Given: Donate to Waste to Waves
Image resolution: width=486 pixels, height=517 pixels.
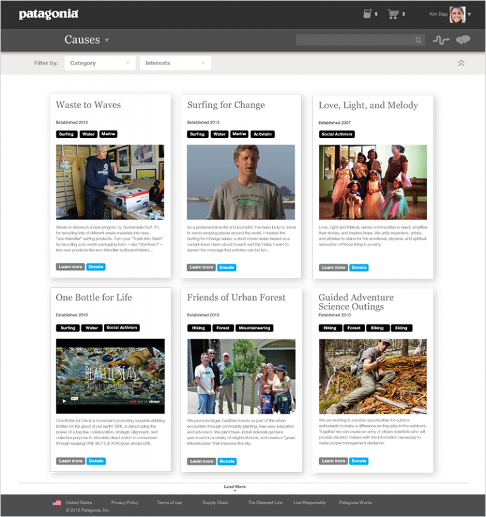Looking at the screenshot, I should (96, 267).
